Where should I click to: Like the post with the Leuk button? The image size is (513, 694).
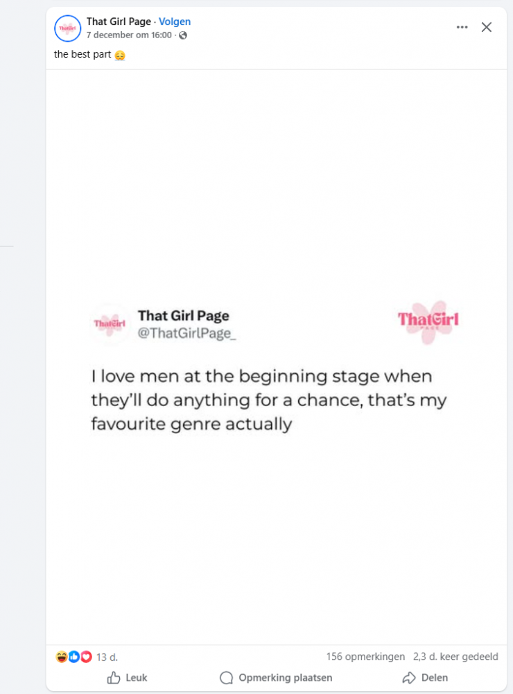coord(127,677)
